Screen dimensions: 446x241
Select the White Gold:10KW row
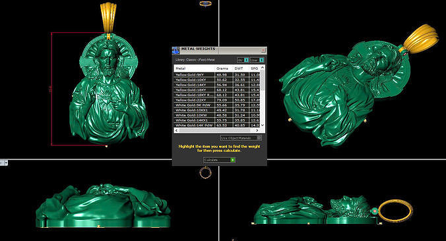pyautogui.click(x=217, y=115)
